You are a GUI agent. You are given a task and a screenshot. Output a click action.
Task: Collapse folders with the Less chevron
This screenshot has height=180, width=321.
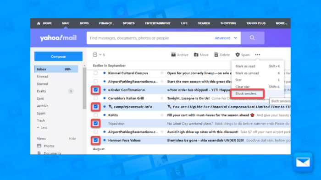38,127
